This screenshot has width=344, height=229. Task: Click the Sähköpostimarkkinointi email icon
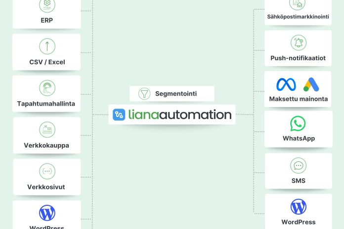point(298,3)
